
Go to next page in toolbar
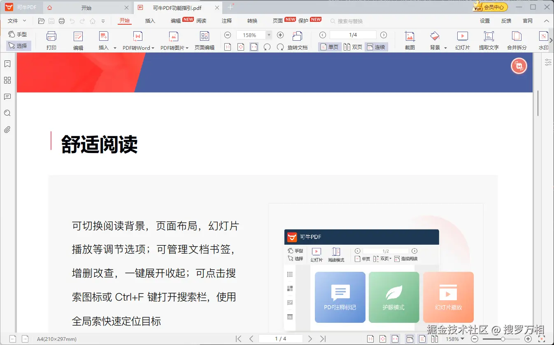(x=384, y=35)
